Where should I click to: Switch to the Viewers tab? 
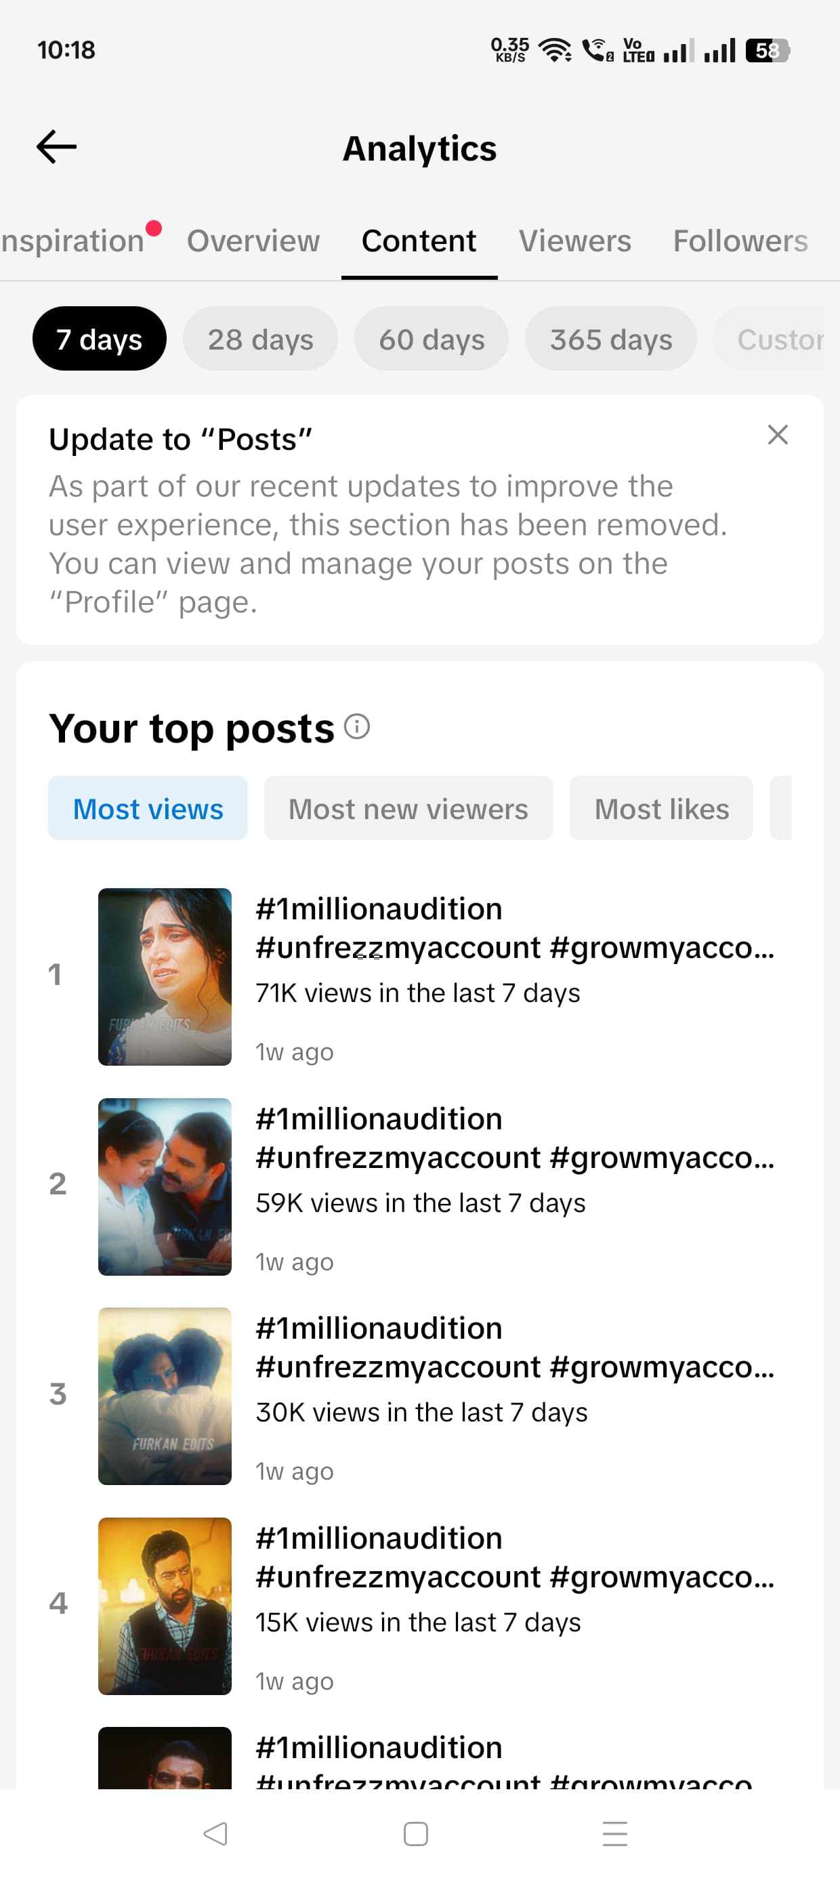point(574,241)
